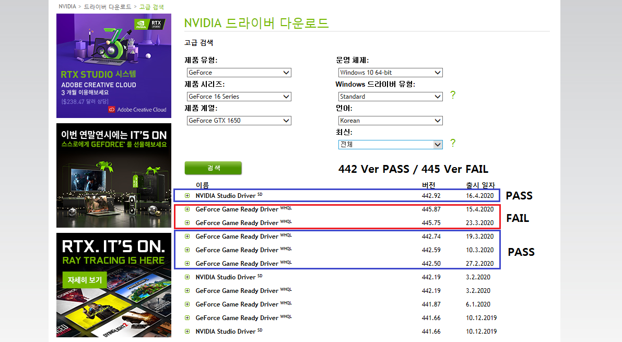Screen dimensions: 622x342
Task: Expand the Game Ready Driver 442.19 row
Action: point(187,291)
